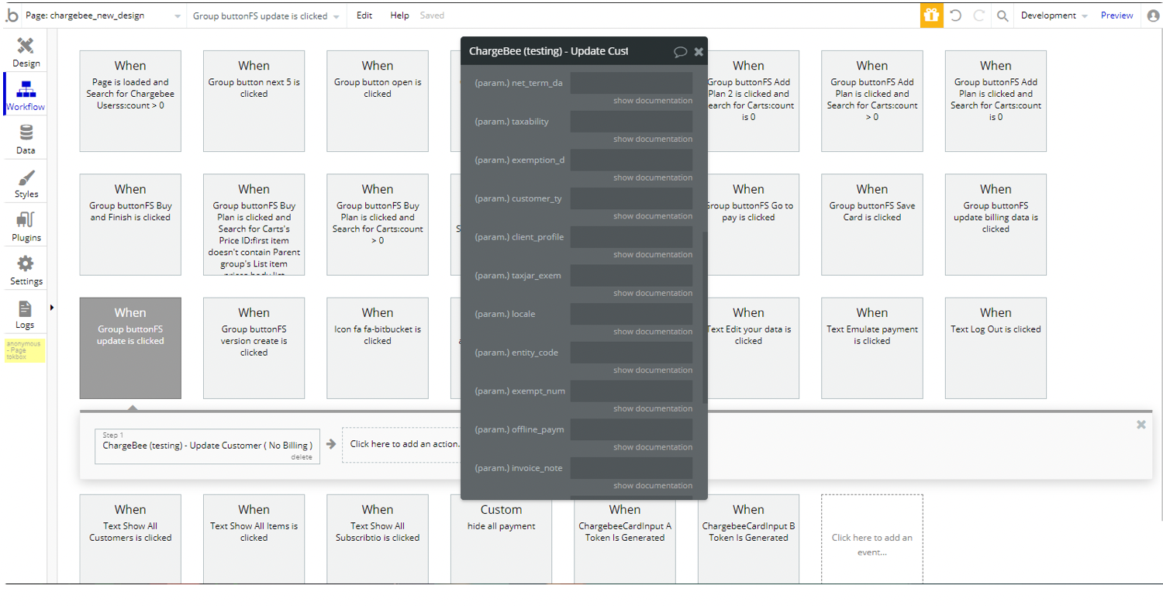
Task: Open the Group buttonFS update workflow dropdown
Action: pos(266,15)
